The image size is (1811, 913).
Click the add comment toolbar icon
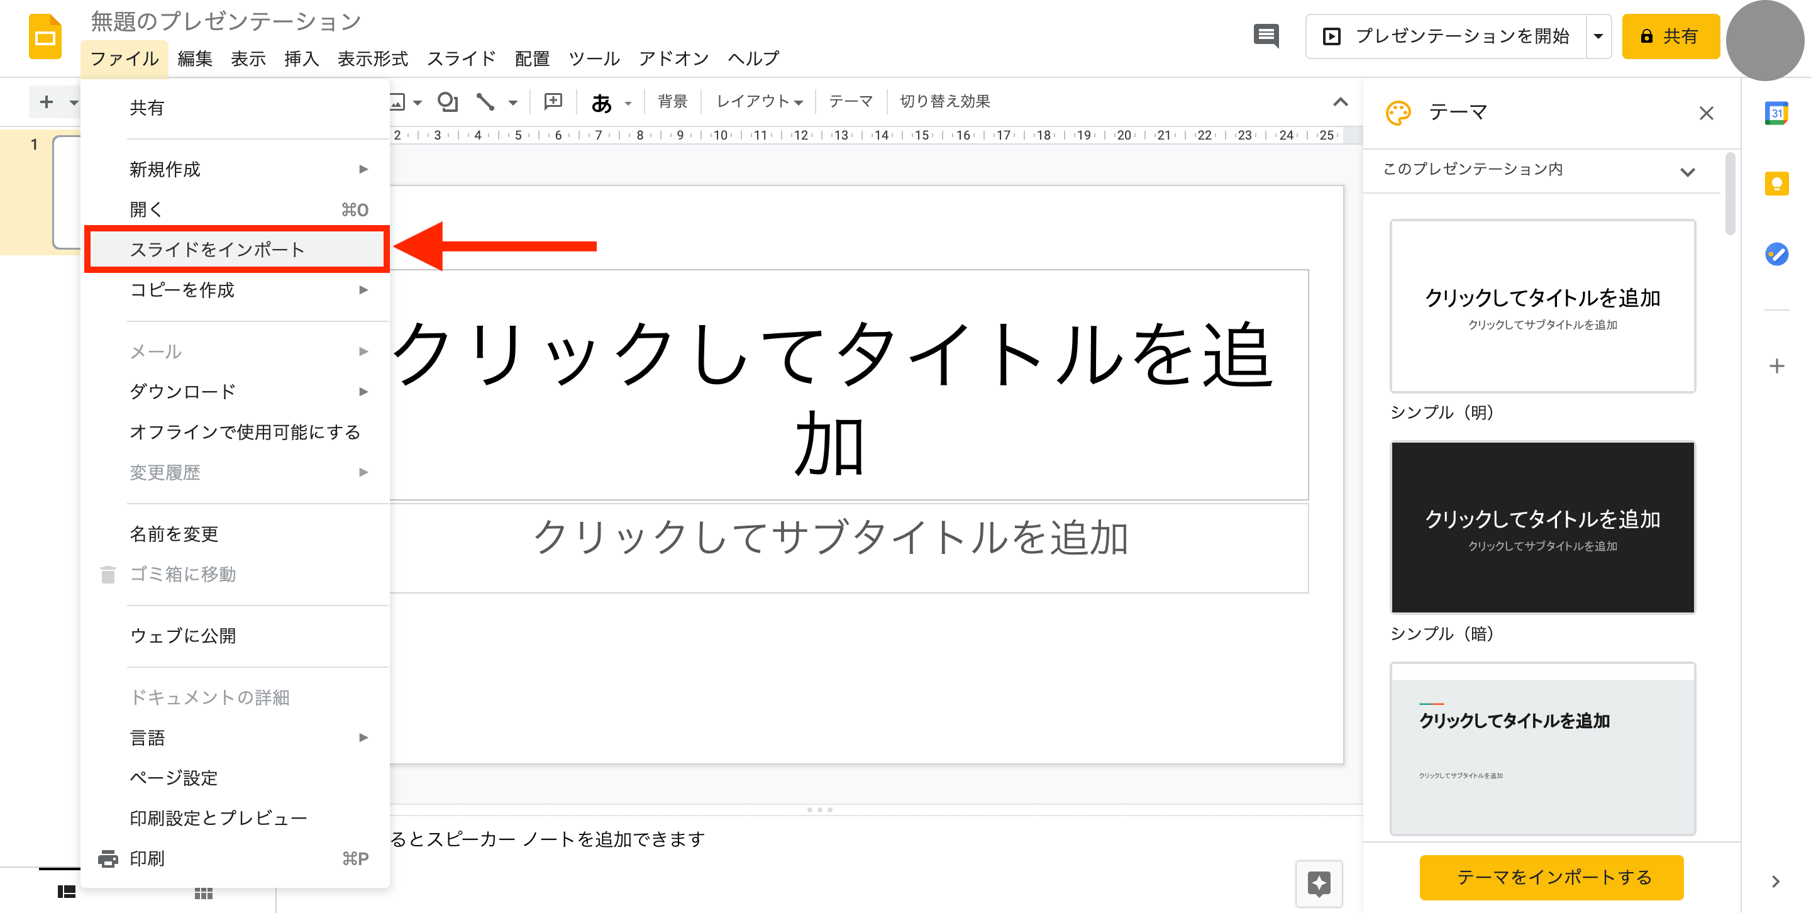coord(553,102)
